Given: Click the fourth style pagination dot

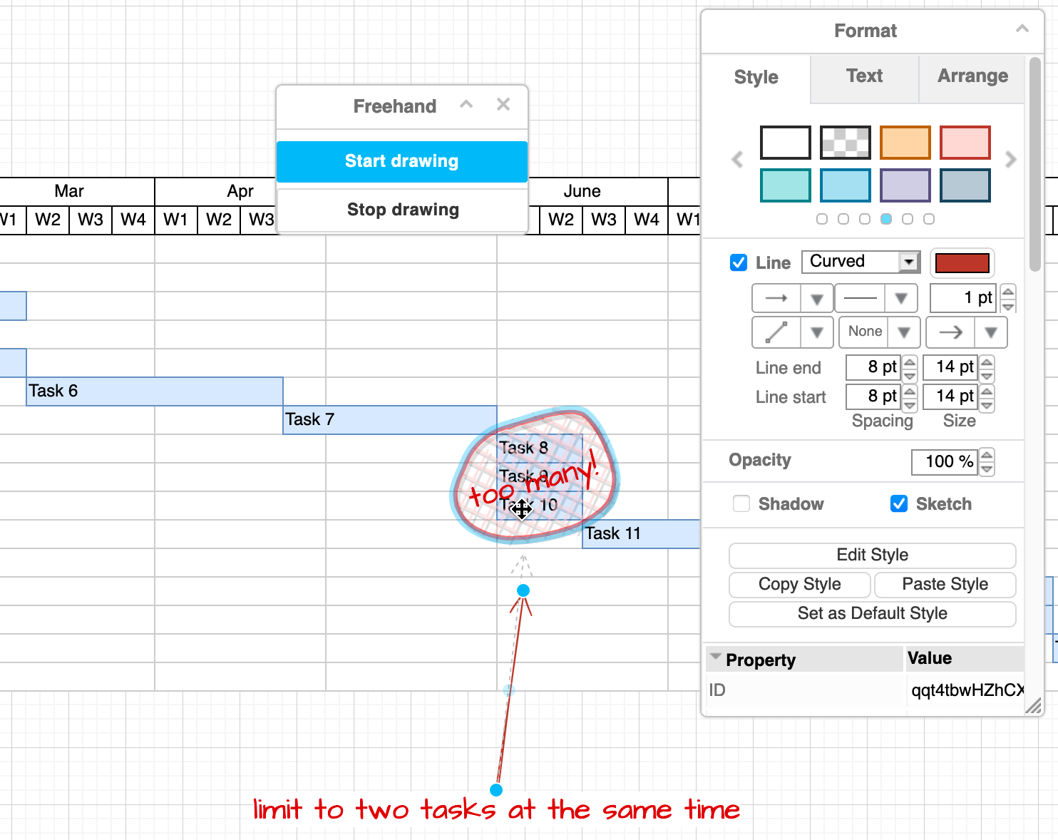Looking at the screenshot, I should 886,219.
